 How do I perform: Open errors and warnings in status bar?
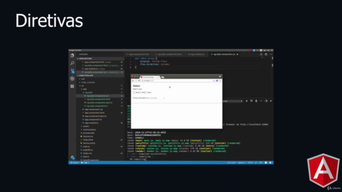click(85, 163)
